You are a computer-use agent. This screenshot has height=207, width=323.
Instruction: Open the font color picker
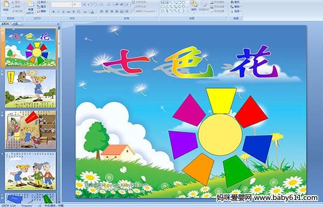[x=93, y=12]
